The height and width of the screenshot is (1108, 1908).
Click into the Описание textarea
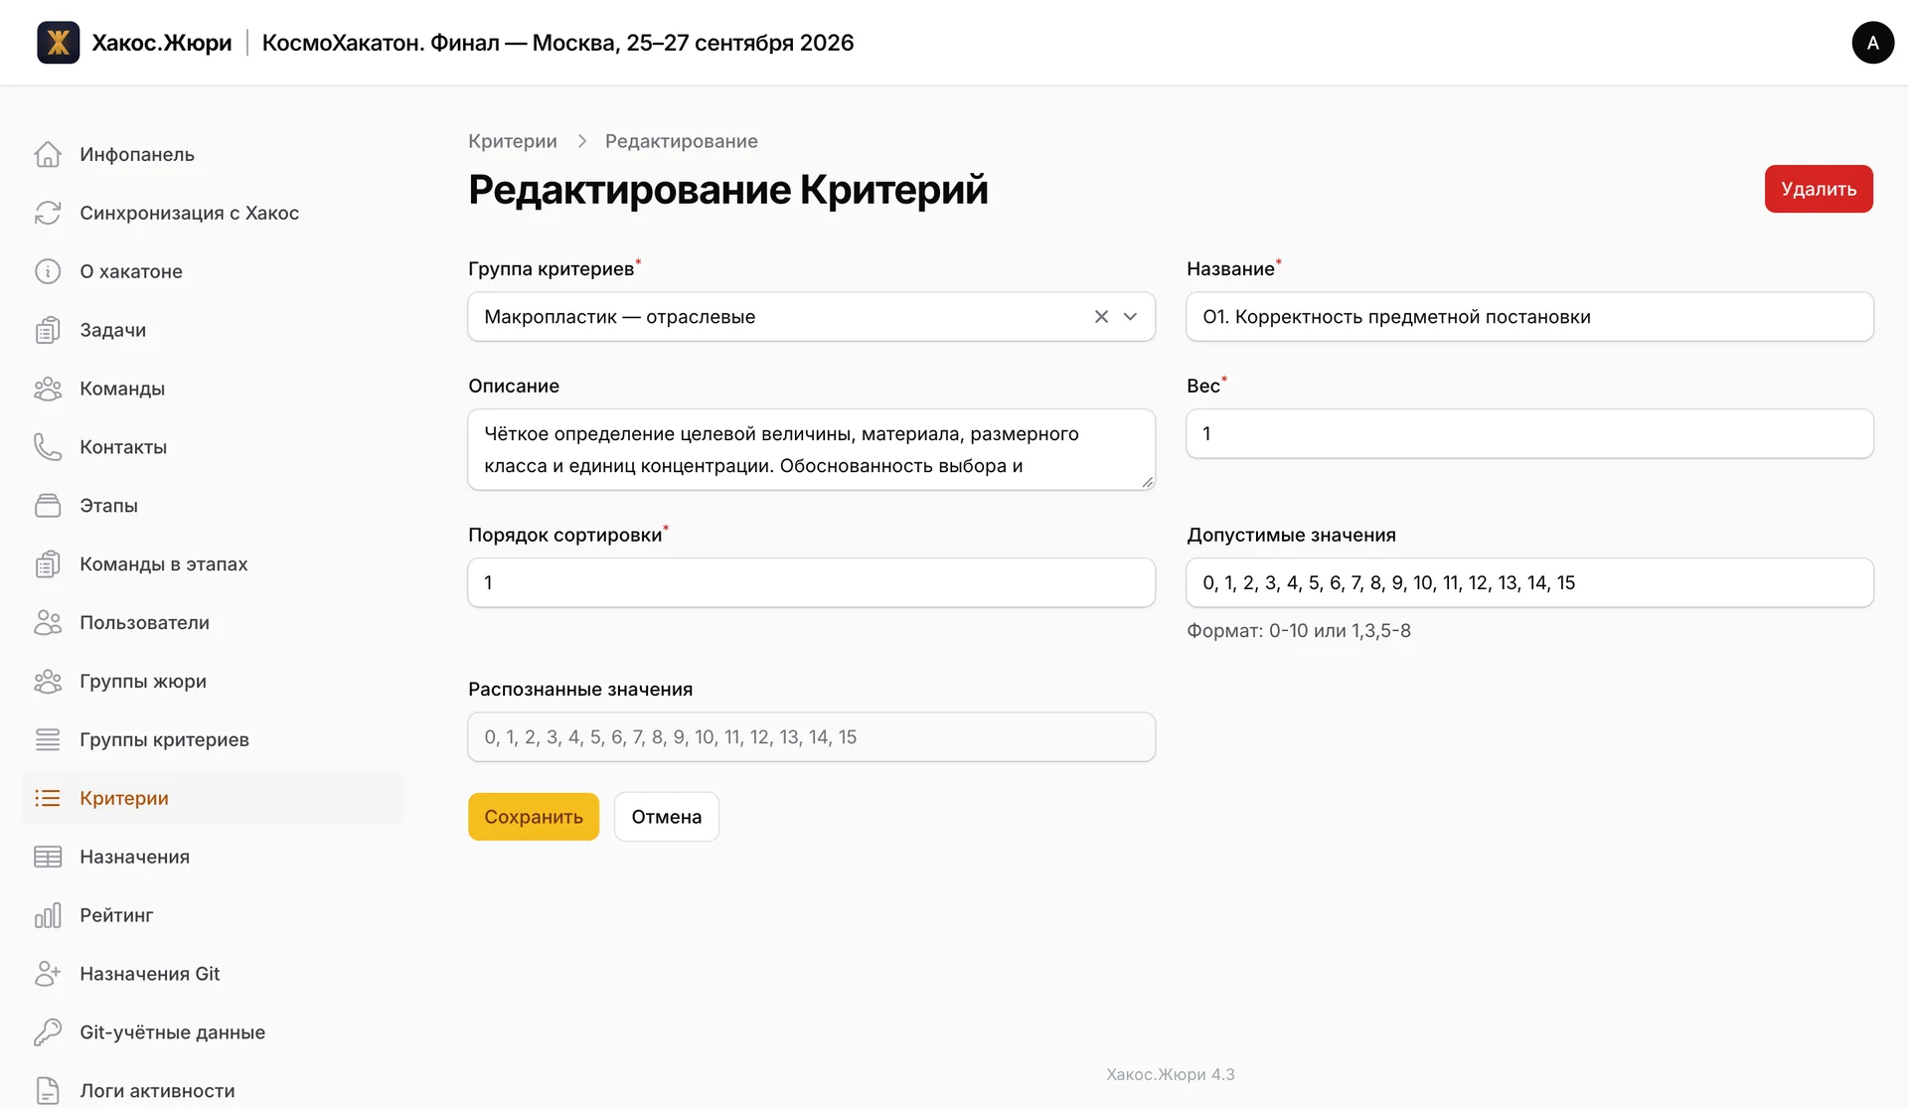pos(811,449)
